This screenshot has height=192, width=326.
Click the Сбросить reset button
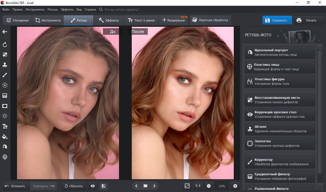coord(74,186)
